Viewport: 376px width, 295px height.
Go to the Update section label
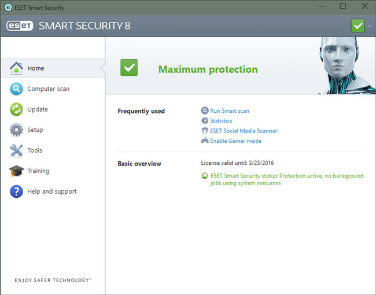[x=38, y=109]
